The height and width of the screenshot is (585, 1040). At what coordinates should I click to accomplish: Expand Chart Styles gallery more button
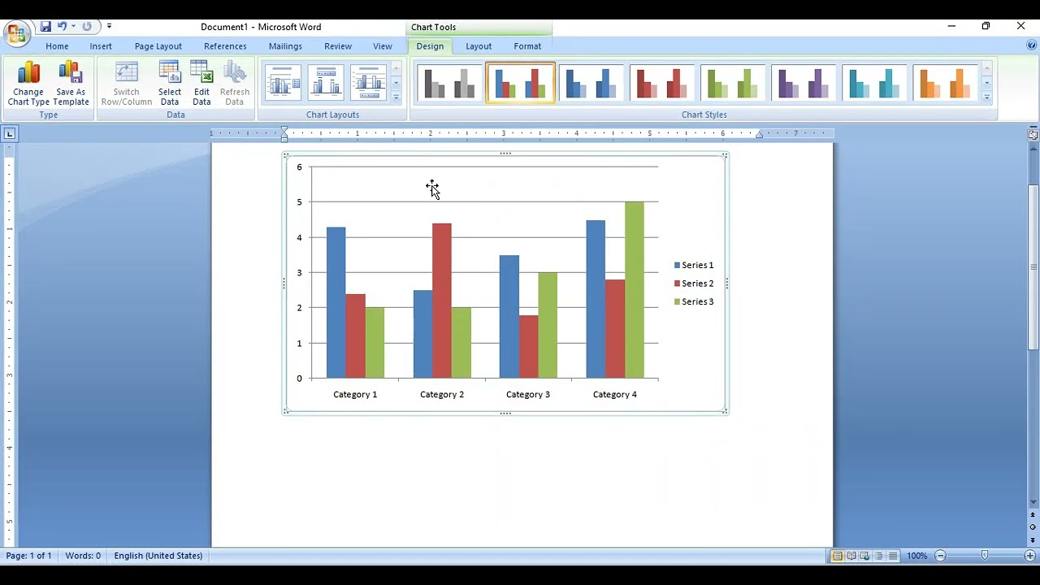point(987,97)
